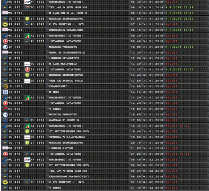Select MILAN/MALPENSA destination
Screen dimensions: 209x191
point(63,64)
